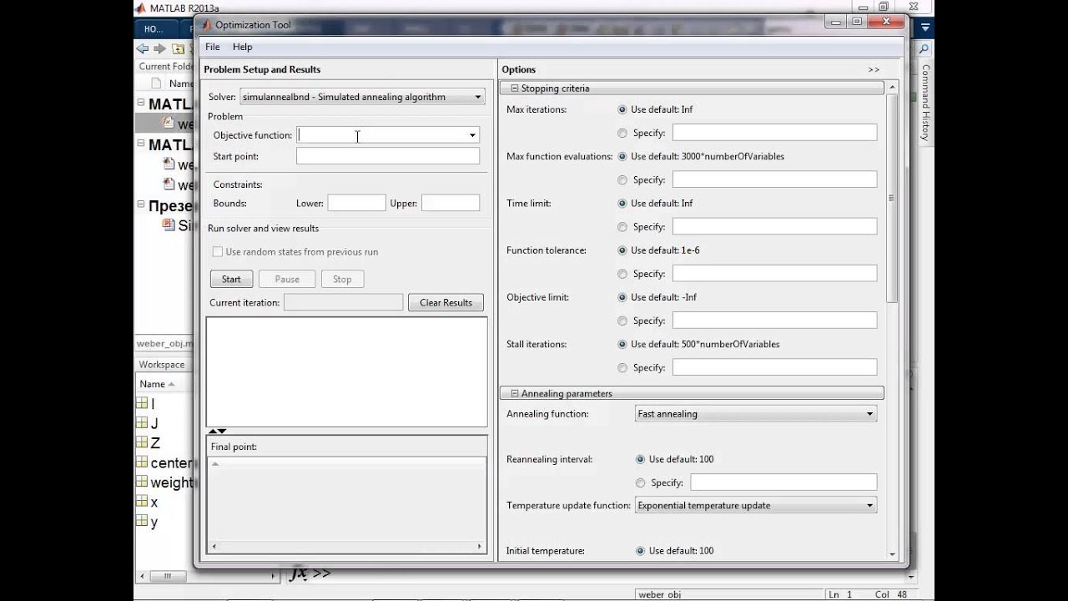Switch to the HO... tab in MATLAB
Image resolution: width=1068 pixels, height=601 pixels.
point(154,28)
